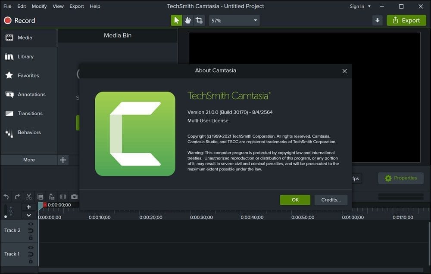Click the camera snapshot icon
Viewport: 431px width, 274px height.
74,197
